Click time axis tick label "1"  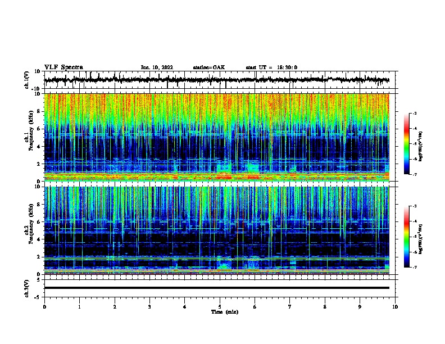pyautogui.click(x=79, y=307)
